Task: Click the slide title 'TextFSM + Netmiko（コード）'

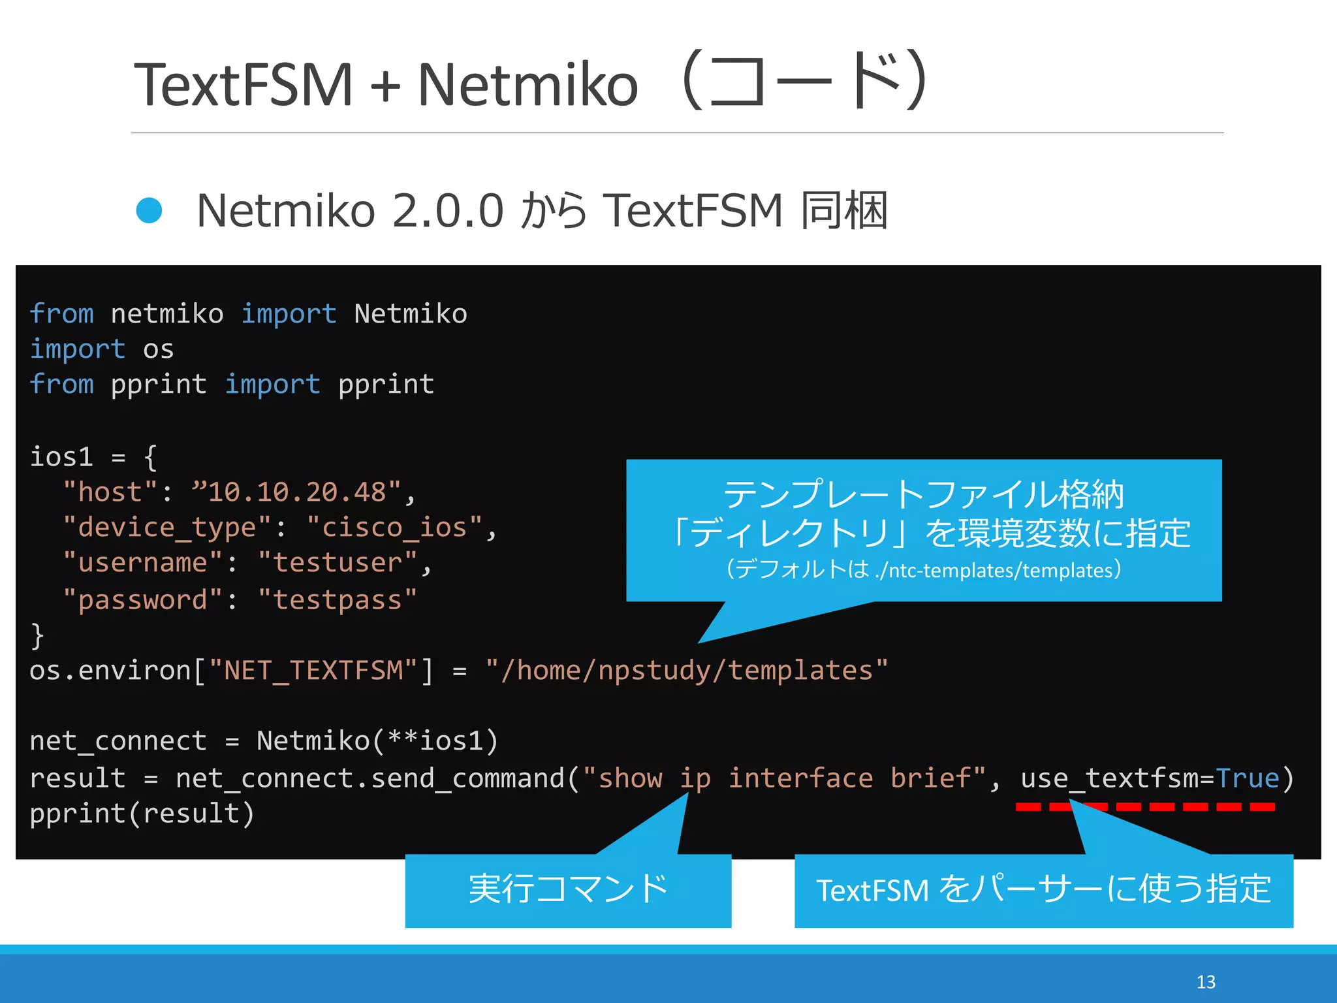Action: [533, 82]
